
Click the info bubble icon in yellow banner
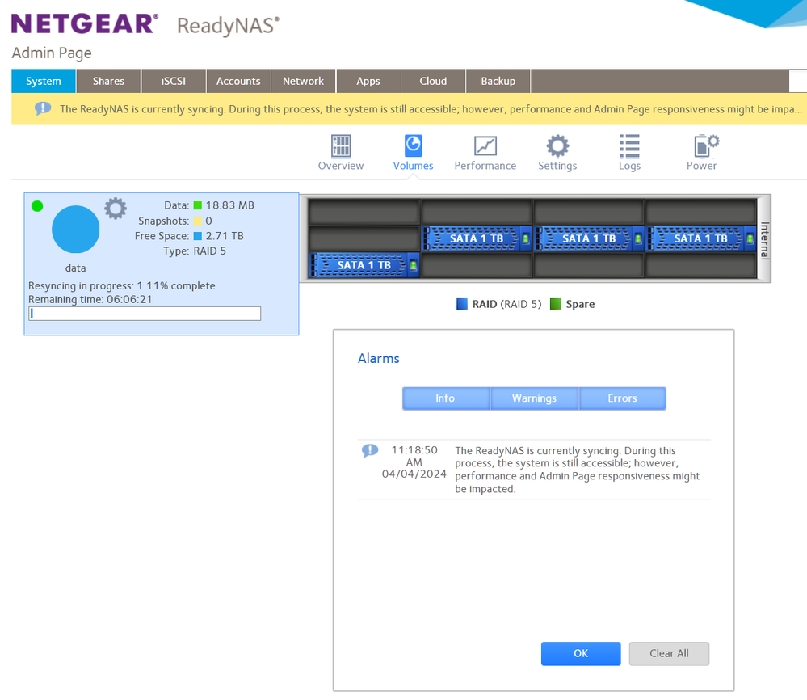[43, 108]
